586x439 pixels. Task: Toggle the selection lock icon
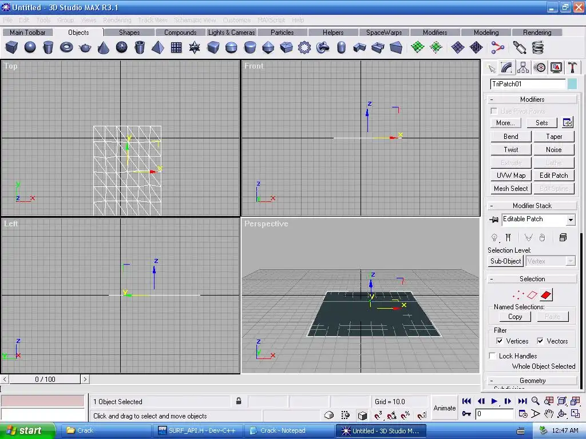[239, 401]
